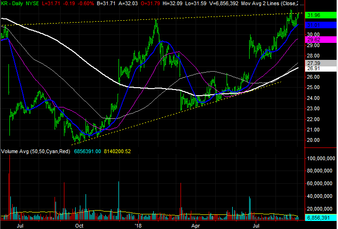Click the 100,000,000 volume axis label

(x=321, y=158)
